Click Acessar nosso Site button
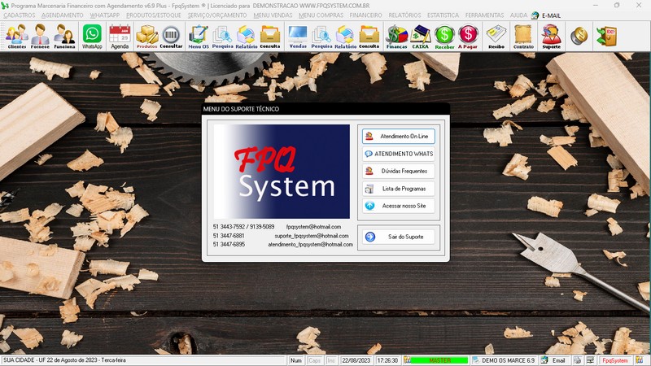This screenshot has height=366, width=651. (399, 206)
